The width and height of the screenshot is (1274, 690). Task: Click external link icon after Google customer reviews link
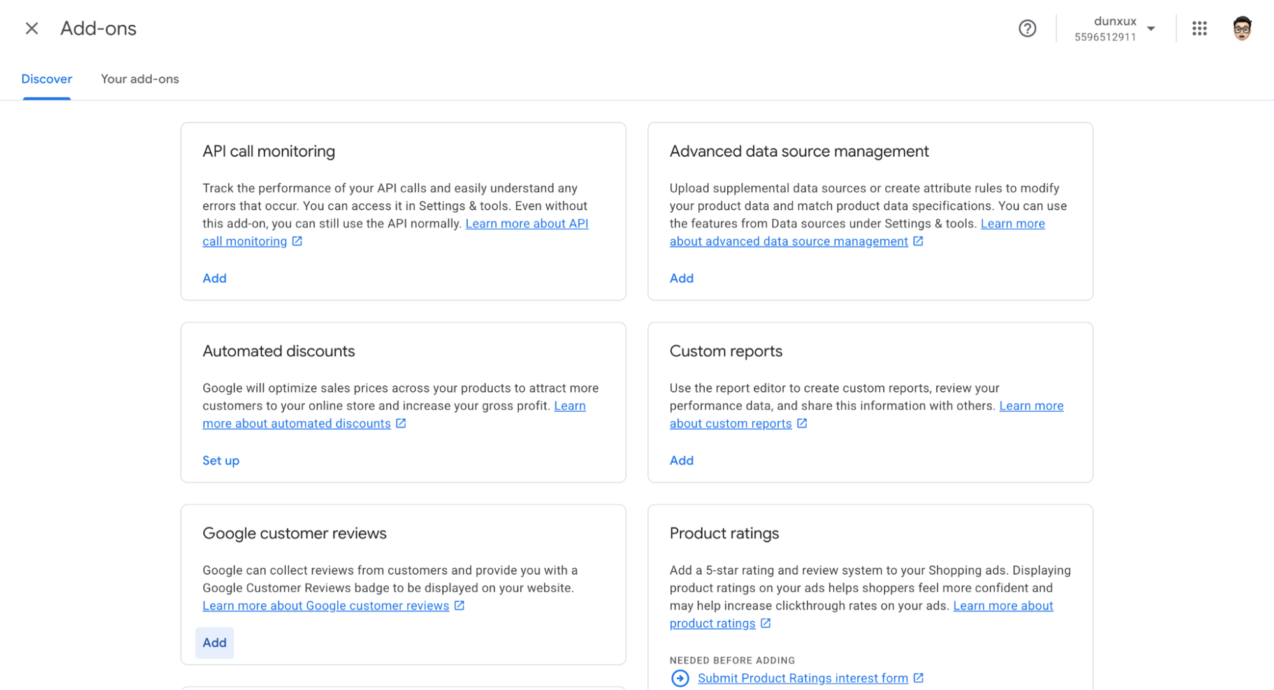click(459, 605)
